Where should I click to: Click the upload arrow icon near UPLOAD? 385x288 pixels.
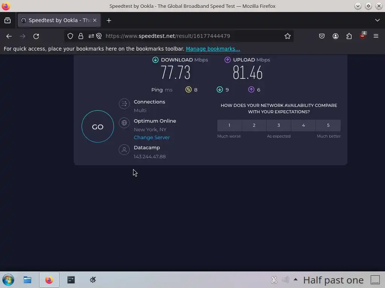[227, 60]
